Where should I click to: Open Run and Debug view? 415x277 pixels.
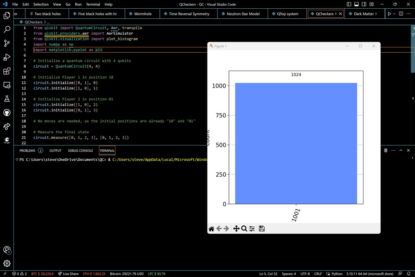click(7, 57)
